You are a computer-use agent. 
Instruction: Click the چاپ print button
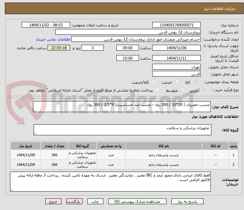[95, 202]
